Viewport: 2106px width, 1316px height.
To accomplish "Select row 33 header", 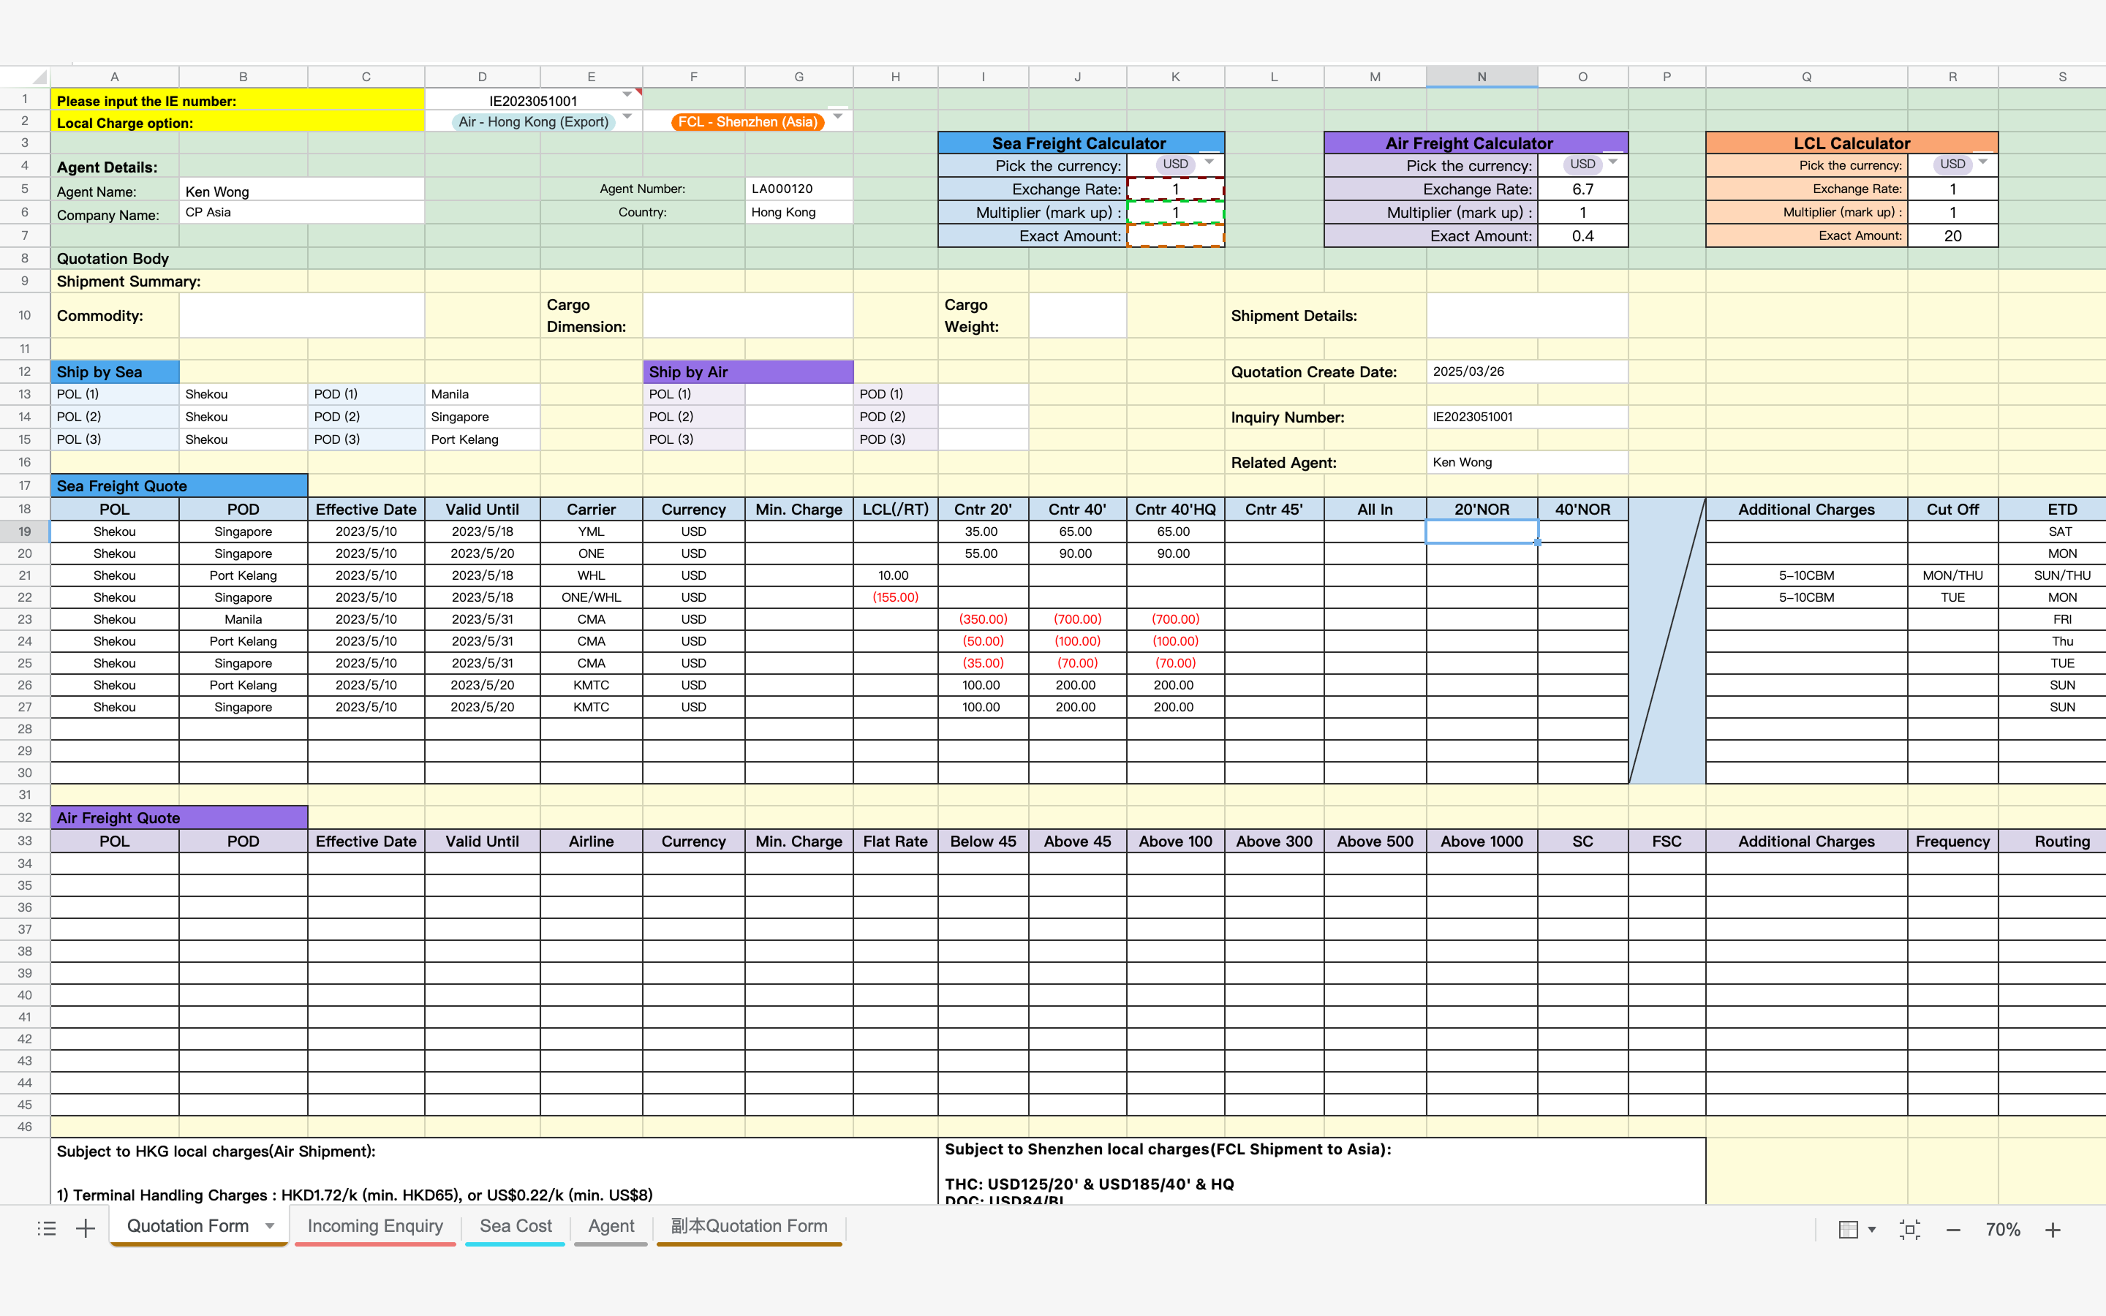I will click(x=24, y=842).
